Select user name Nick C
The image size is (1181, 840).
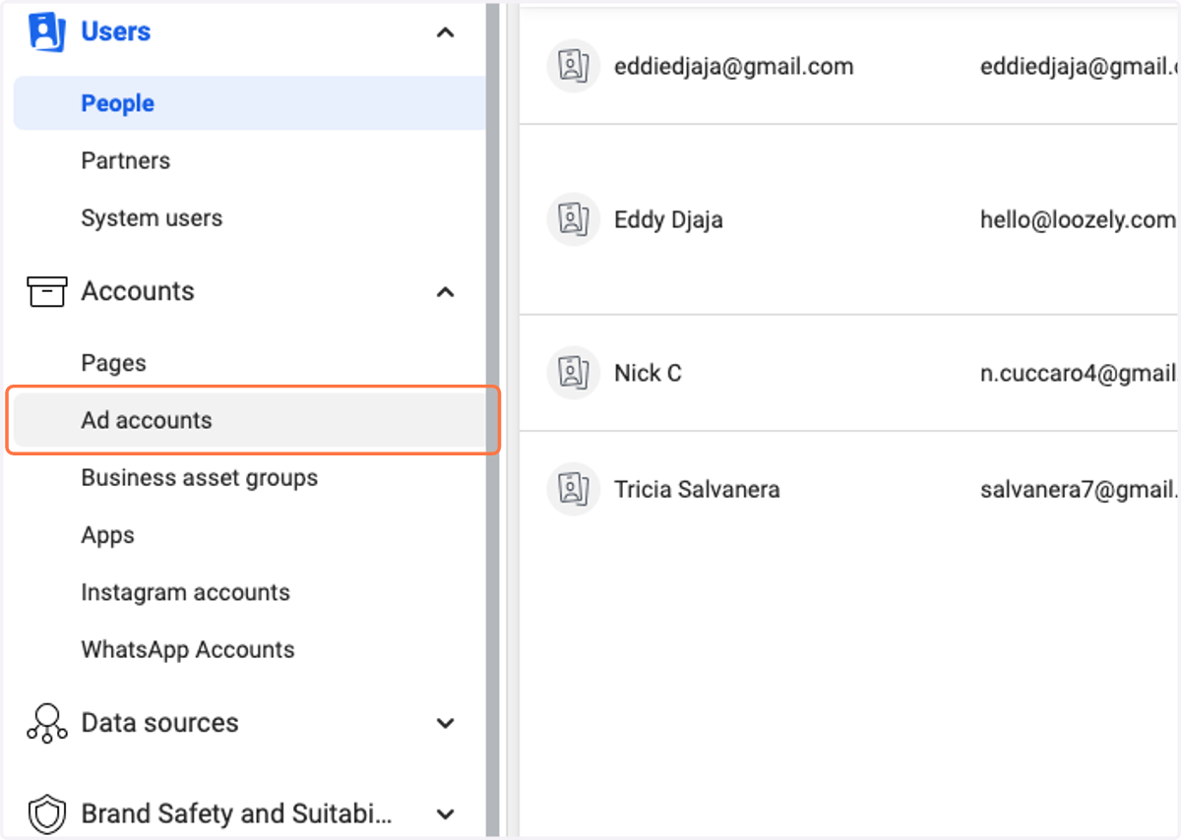click(x=648, y=373)
